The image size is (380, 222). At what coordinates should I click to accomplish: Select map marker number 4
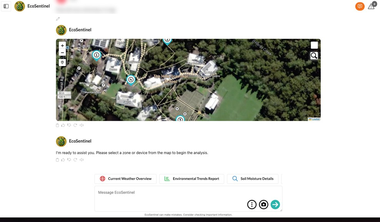pos(131,80)
